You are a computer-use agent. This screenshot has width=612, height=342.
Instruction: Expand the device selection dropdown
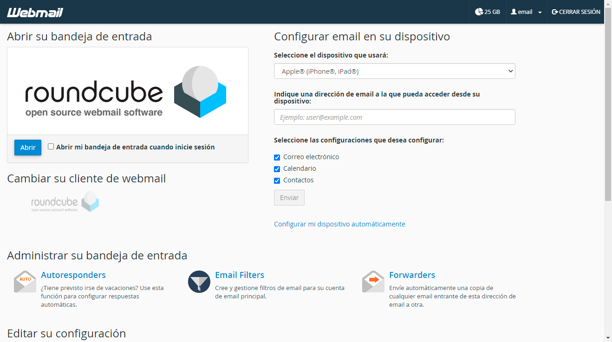point(395,71)
